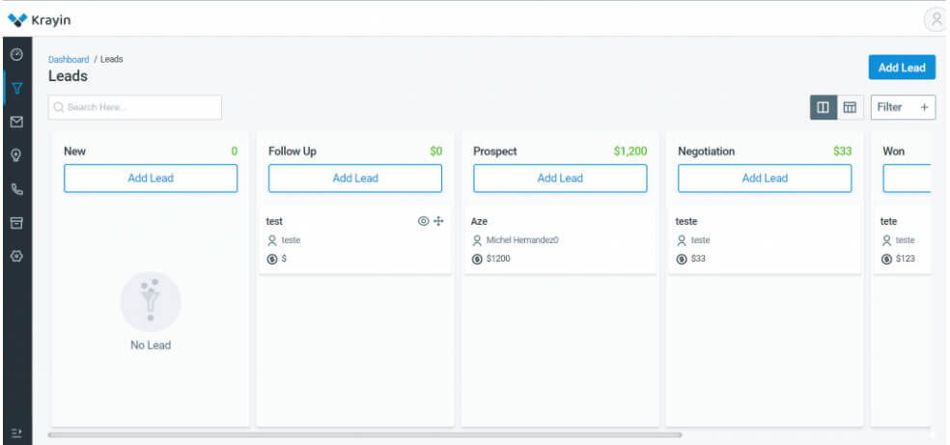Switch to table list view

pos(850,107)
